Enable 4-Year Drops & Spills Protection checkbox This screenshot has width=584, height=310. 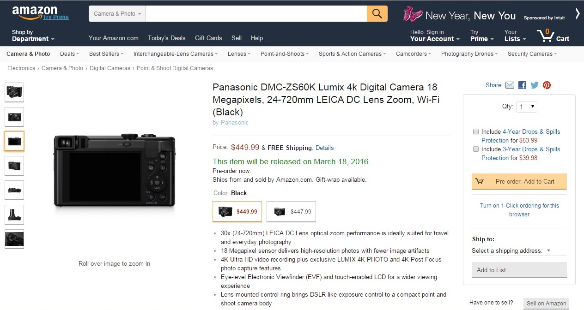pos(476,131)
